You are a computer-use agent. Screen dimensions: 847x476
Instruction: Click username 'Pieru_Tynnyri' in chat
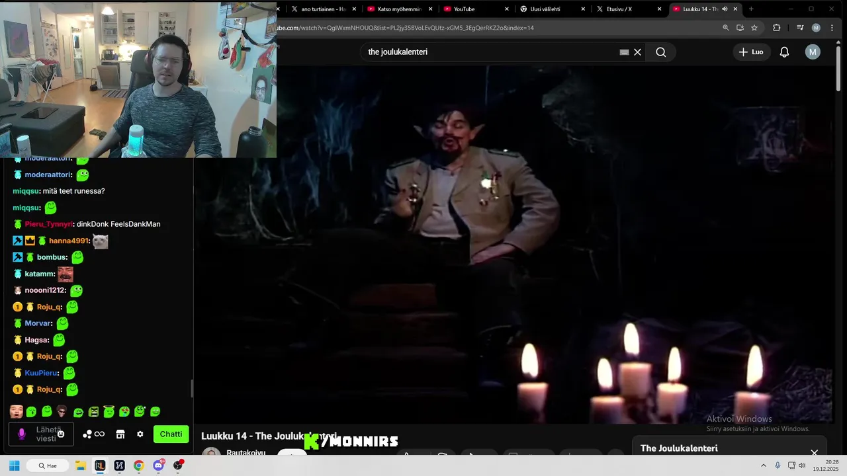tap(48, 224)
